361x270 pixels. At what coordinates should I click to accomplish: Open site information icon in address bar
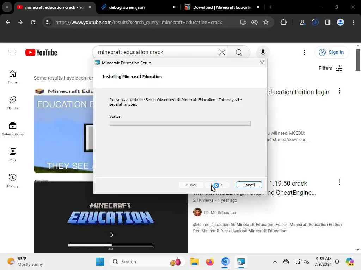48,22
